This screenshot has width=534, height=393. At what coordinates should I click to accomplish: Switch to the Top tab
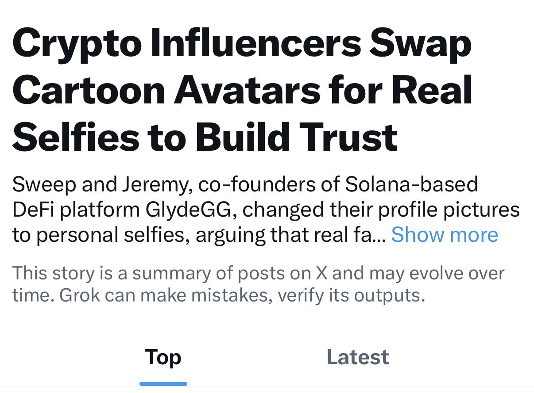(x=163, y=357)
